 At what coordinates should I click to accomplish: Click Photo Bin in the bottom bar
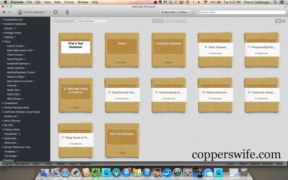pos(7,164)
